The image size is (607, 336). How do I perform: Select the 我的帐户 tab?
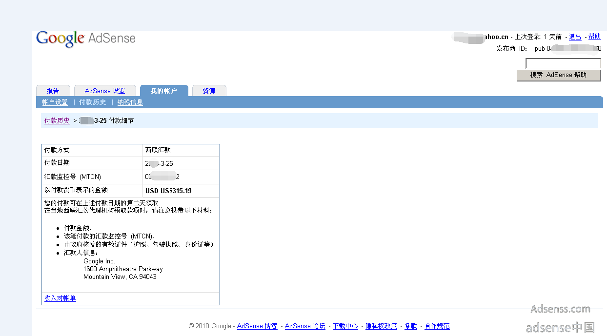click(x=163, y=91)
